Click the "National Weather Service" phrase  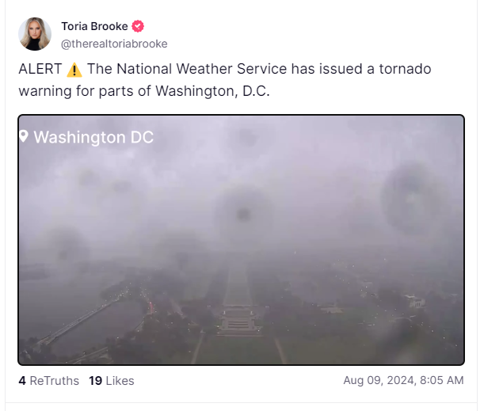click(202, 69)
